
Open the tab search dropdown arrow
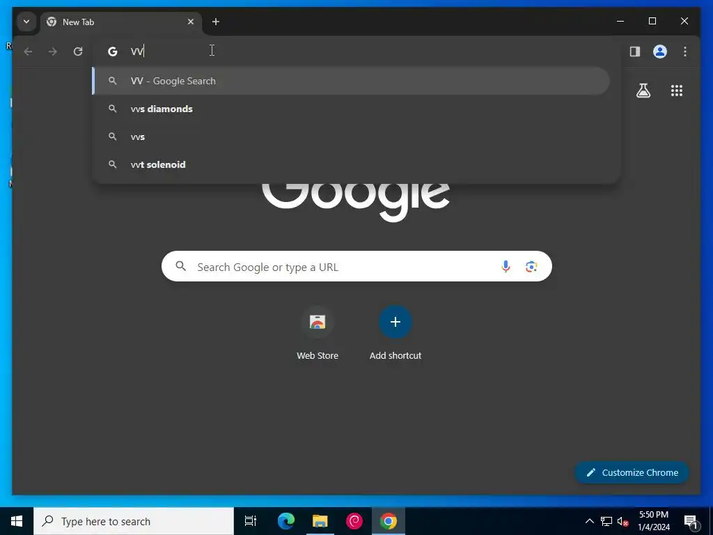(x=26, y=22)
